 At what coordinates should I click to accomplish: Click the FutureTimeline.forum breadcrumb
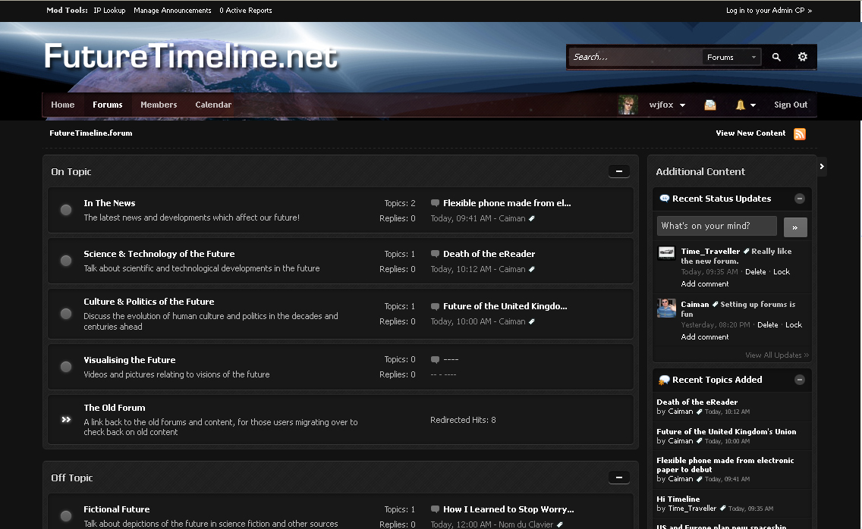click(91, 133)
